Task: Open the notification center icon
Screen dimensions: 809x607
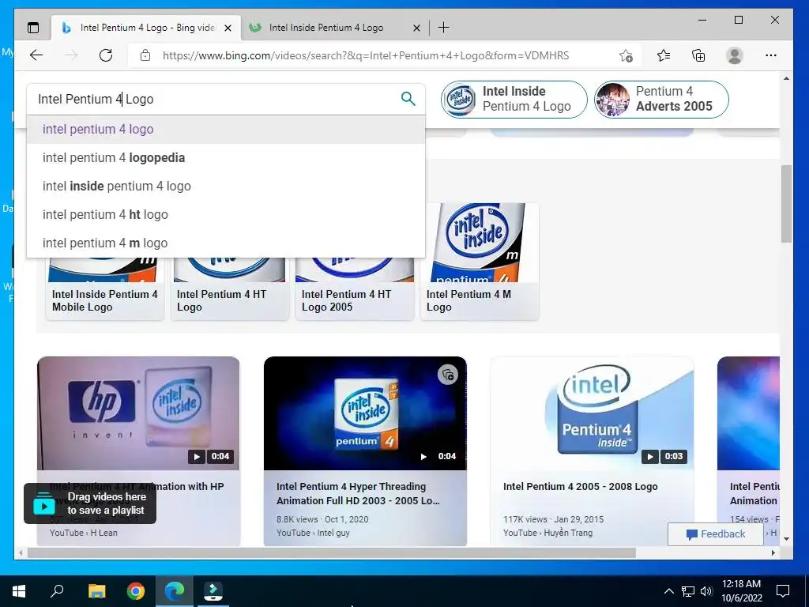Action: (x=783, y=591)
